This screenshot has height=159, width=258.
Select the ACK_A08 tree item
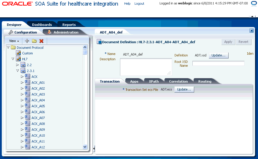click(38, 124)
